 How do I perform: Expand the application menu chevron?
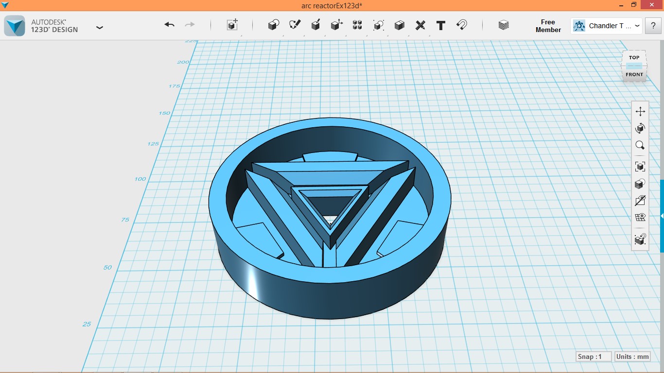(100, 28)
